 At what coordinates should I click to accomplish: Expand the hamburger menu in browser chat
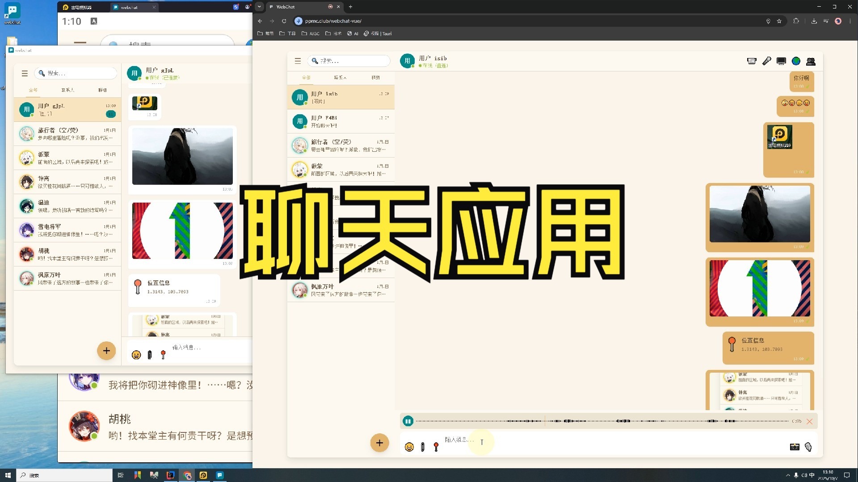coord(298,61)
